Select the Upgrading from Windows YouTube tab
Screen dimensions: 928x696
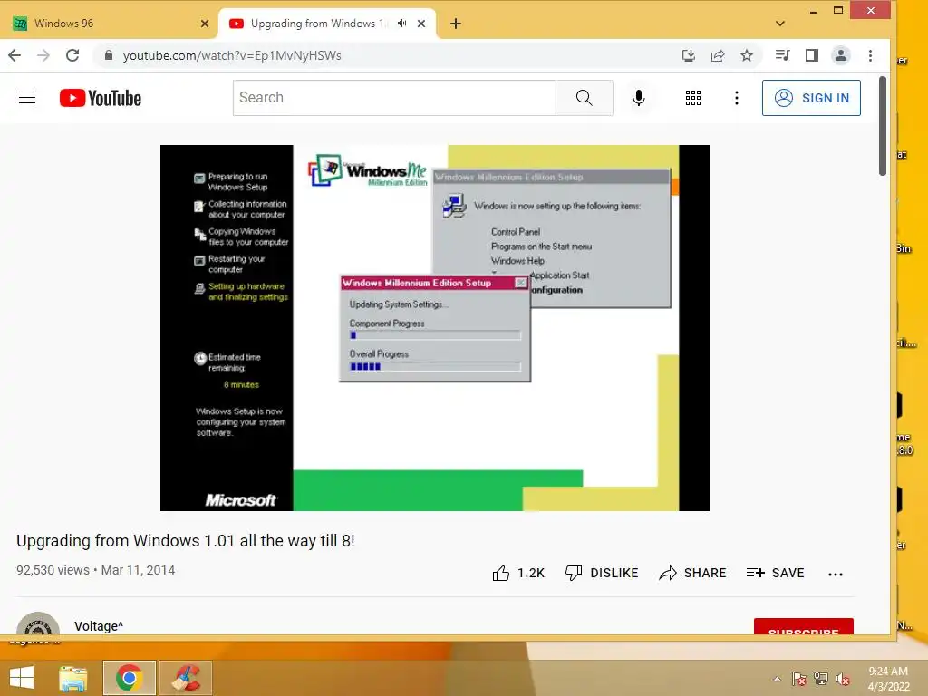(326, 24)
